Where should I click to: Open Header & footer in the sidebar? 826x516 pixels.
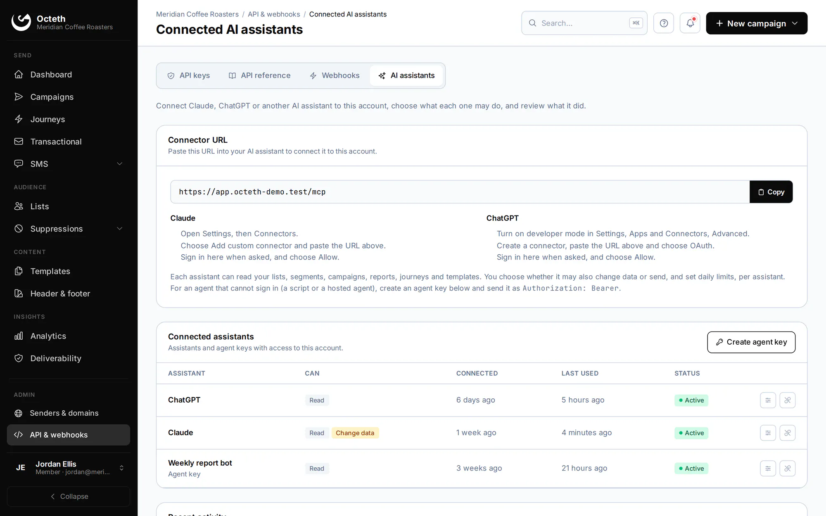coord(69,294)
